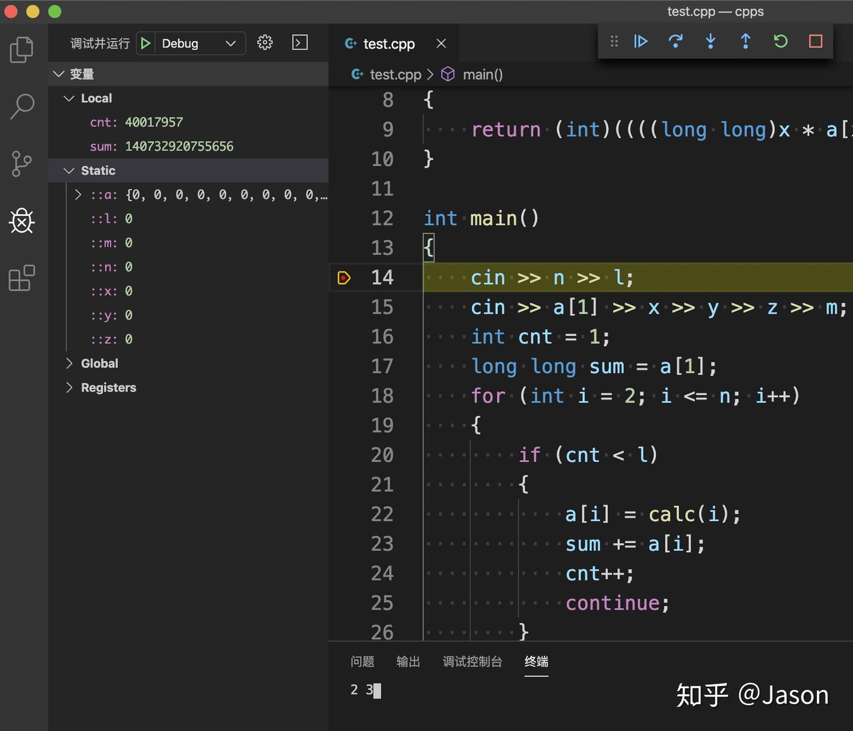Open launch.json with the gear icon
The height and width of the screenshot is (731, 853).
265,43
